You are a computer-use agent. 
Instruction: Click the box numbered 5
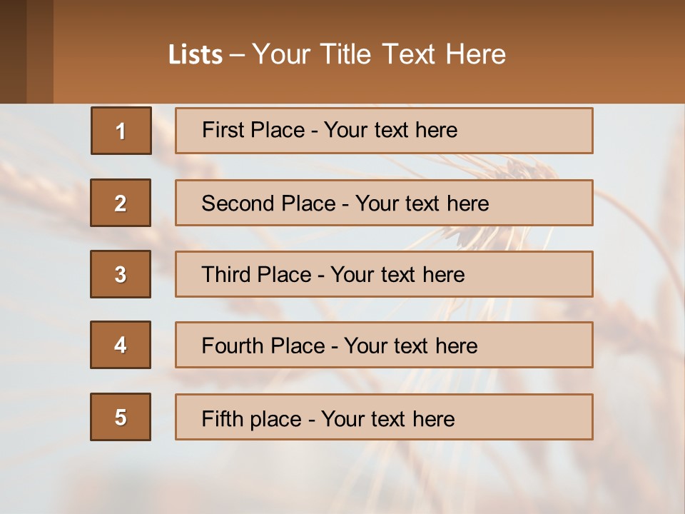coord(121,417)
